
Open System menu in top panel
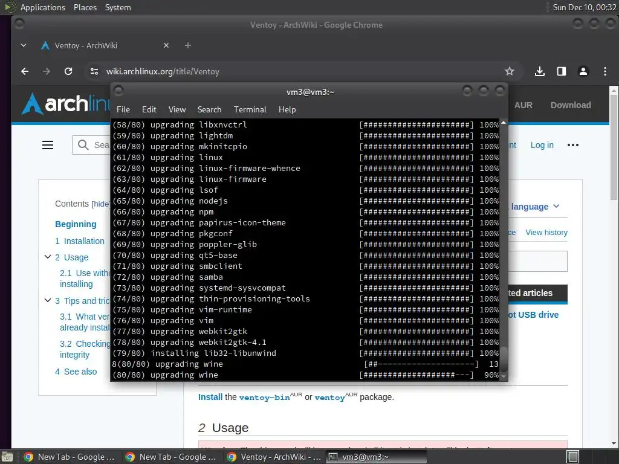click(118, 7)
